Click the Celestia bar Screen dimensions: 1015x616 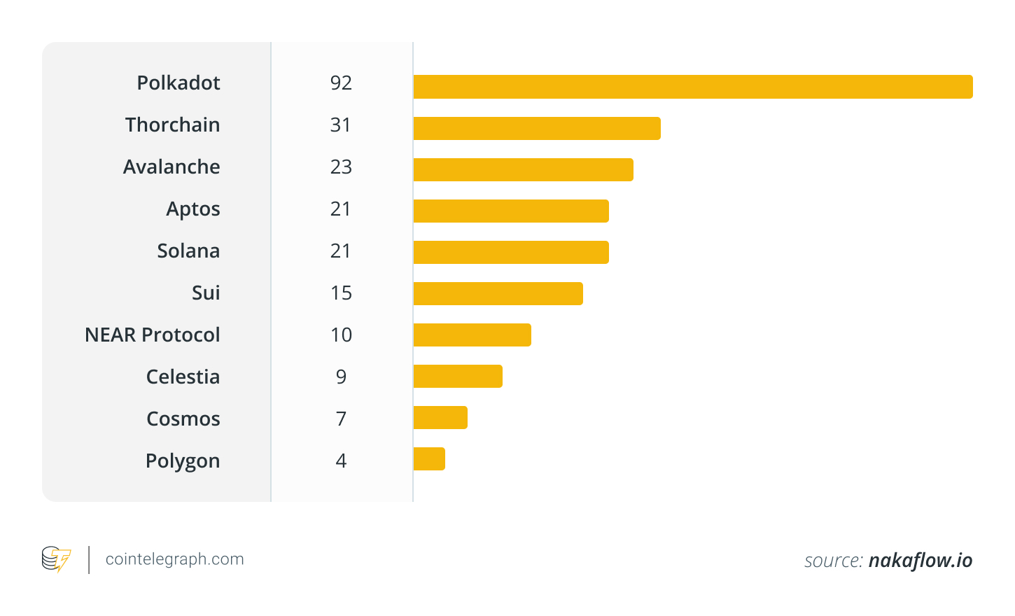(458, 377)
